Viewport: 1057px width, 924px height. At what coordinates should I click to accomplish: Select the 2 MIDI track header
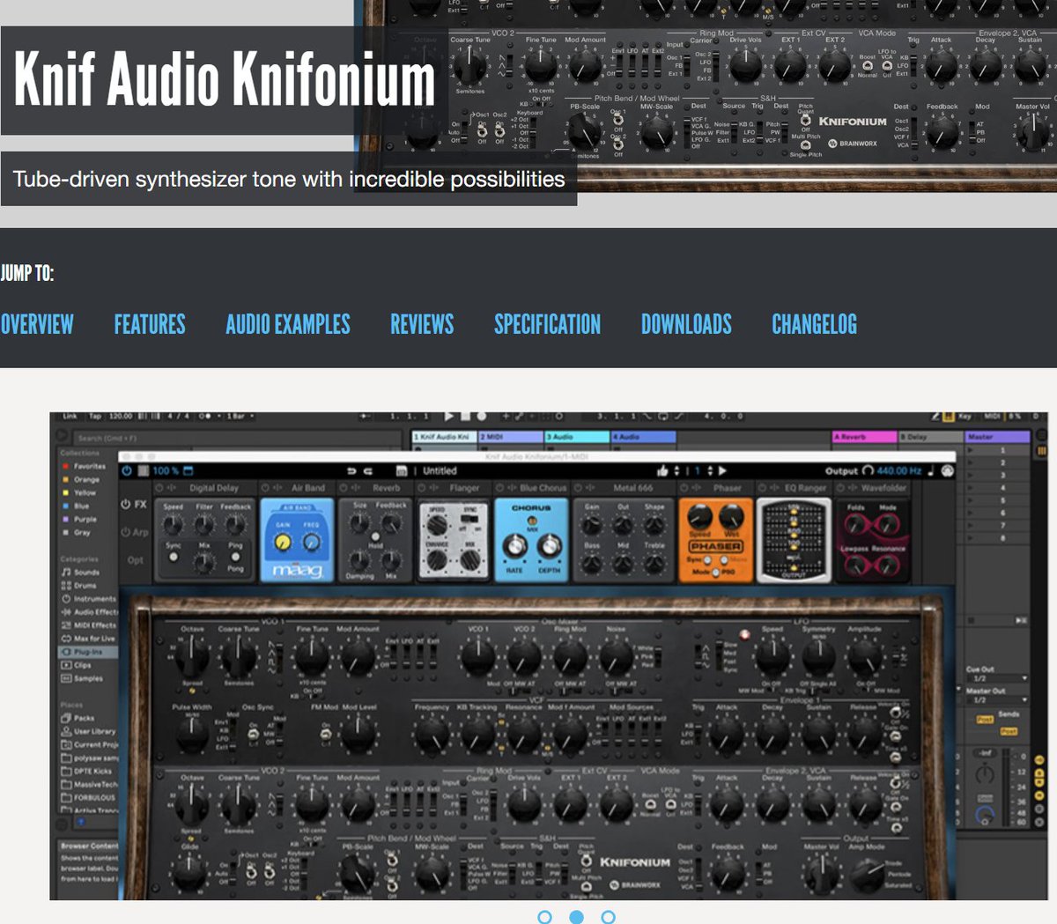[x=510, y=436]
